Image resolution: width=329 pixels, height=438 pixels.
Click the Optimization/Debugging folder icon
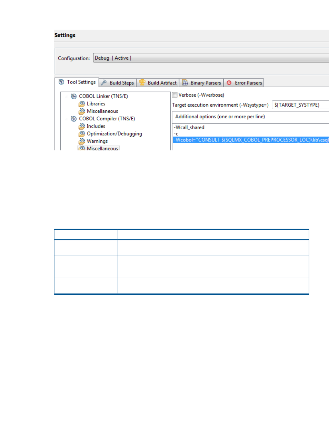[x=82, y=133]
